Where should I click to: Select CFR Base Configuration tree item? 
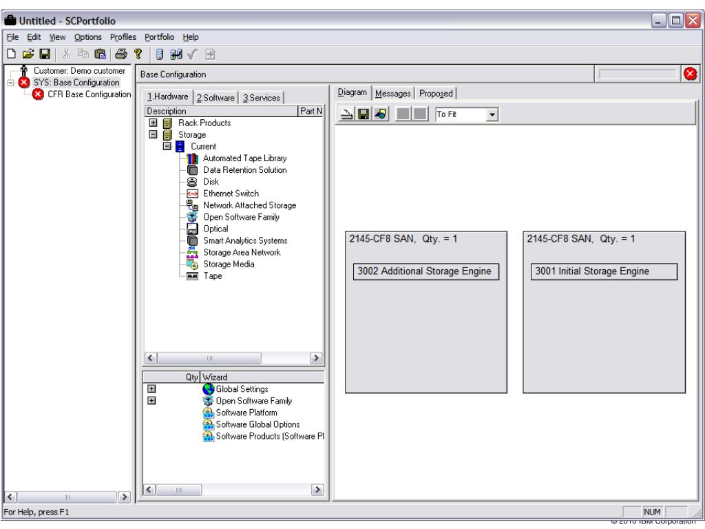89,94
